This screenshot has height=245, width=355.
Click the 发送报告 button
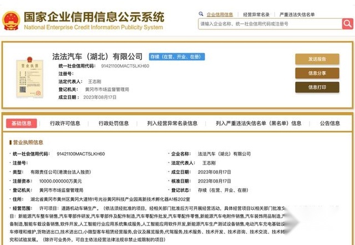coord(317,59)
